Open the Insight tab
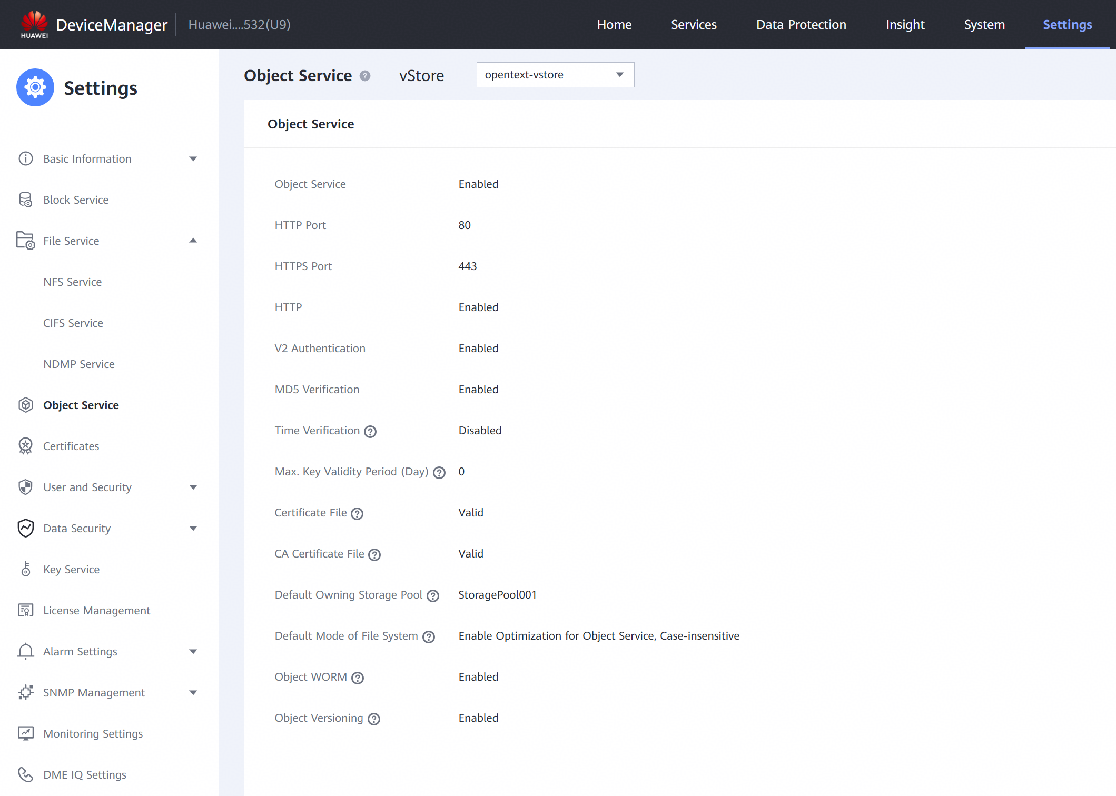 pos(905,24)
